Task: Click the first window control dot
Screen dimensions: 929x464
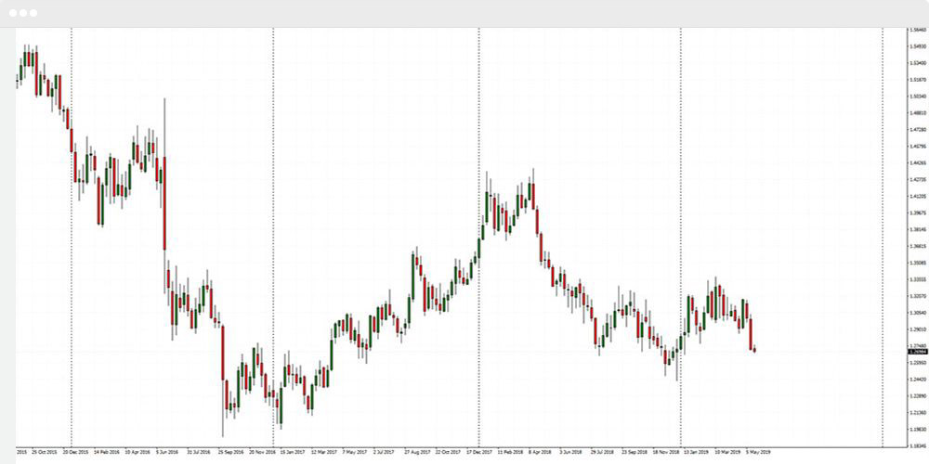Action: [x=14, y=13]
